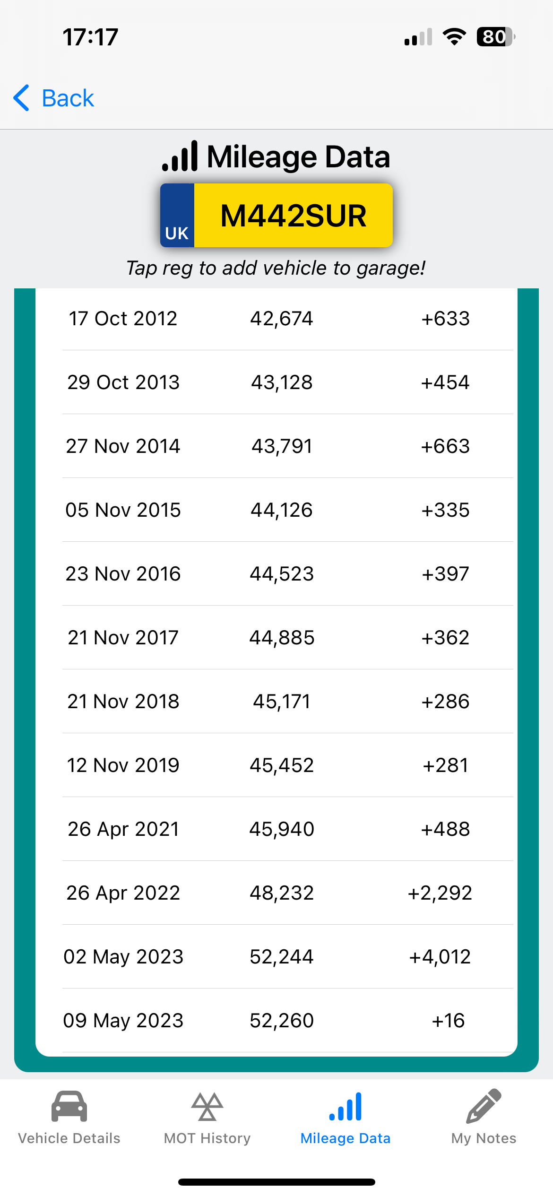The image size is (553, 1197).
Task: Switch to the My Notes tab label
Action: [484, 1138]
